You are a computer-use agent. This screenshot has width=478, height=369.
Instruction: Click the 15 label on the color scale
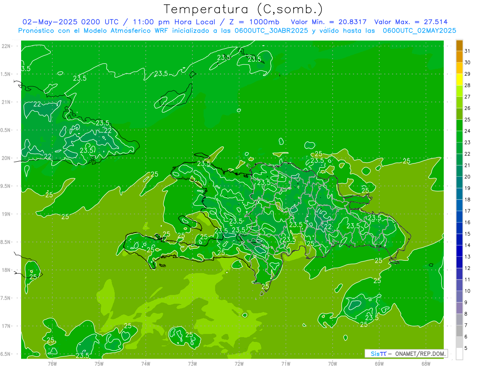click(467, 234)
